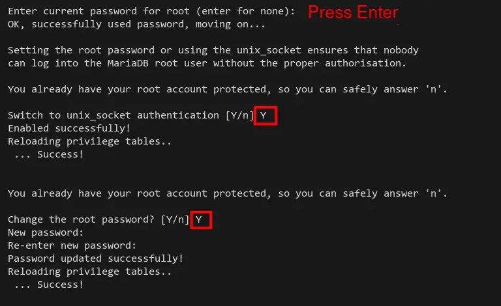The width and height of the screenshot is (501, 306).
Task: Click the Y answer for changing root password
Action: [201, 219]
